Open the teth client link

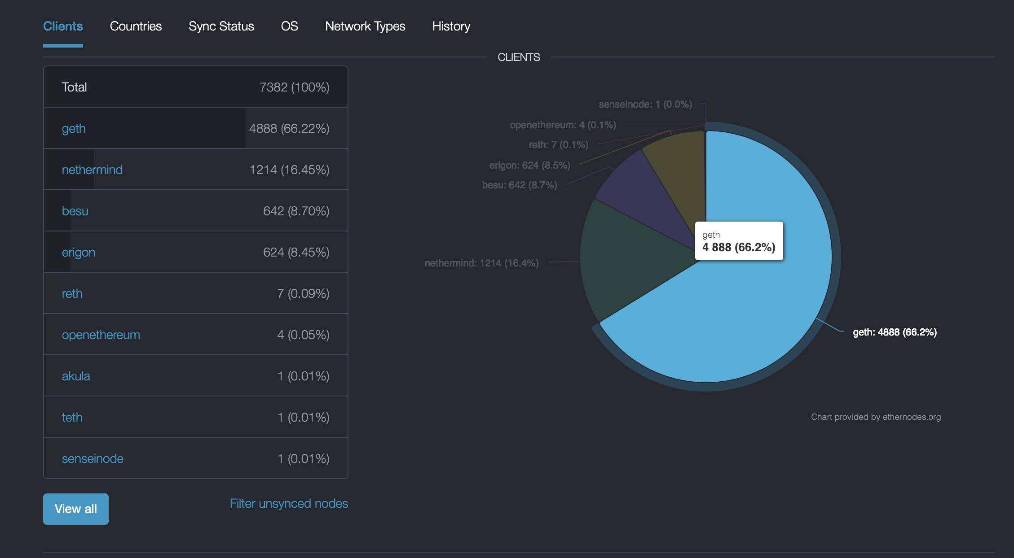[72, 417]
